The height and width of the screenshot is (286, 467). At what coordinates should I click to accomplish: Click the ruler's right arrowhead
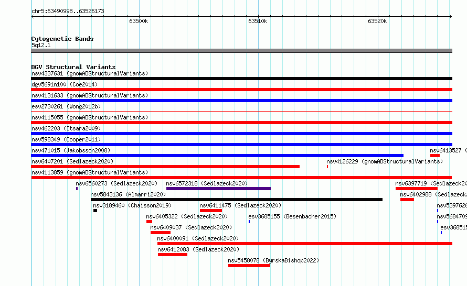pos(450,16)
